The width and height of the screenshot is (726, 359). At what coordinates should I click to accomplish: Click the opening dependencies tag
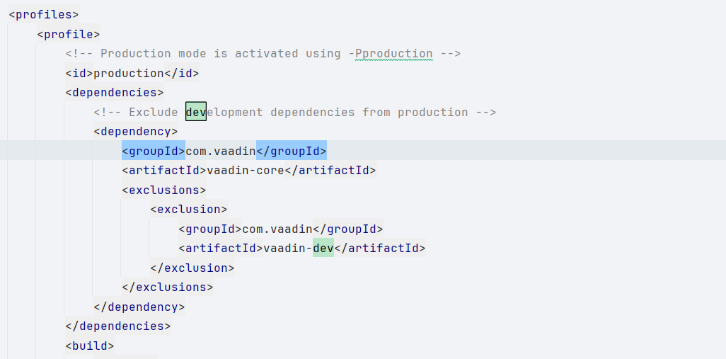[x=114, y=93]
